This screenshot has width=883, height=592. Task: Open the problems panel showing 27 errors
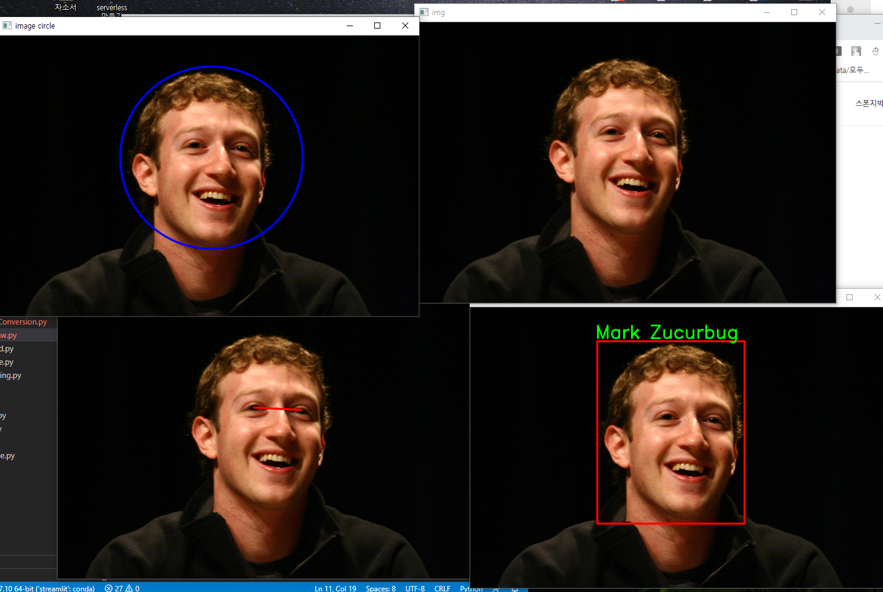(122, 588)
